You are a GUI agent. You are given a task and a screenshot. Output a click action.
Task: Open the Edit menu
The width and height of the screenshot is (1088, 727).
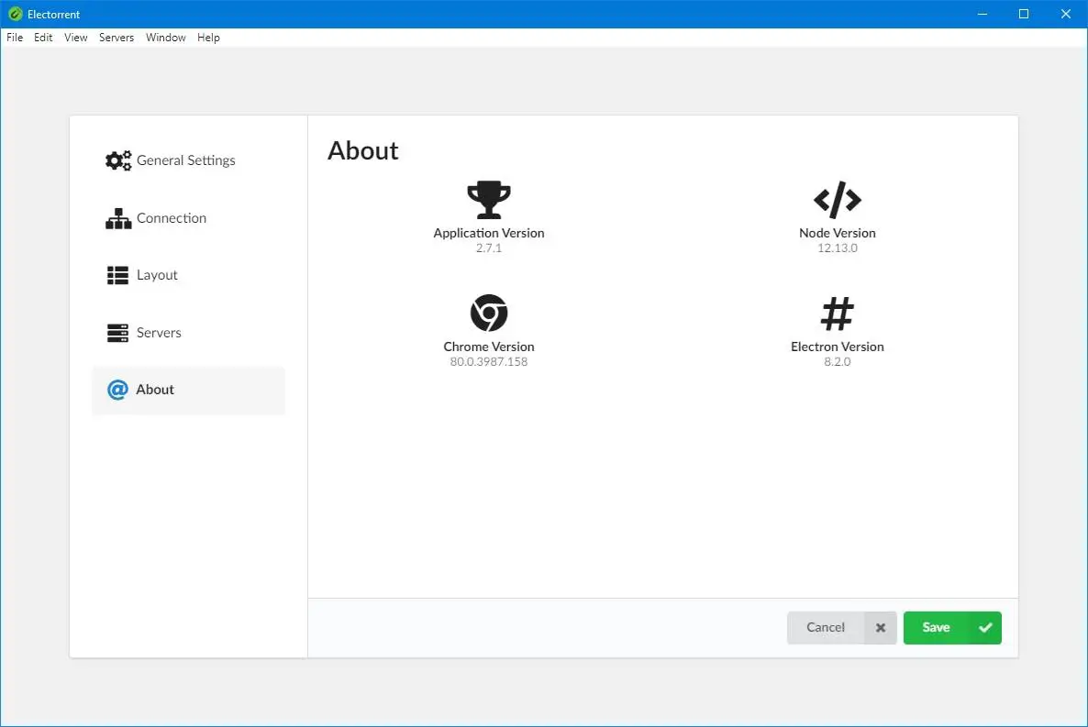tap(43, 38)
